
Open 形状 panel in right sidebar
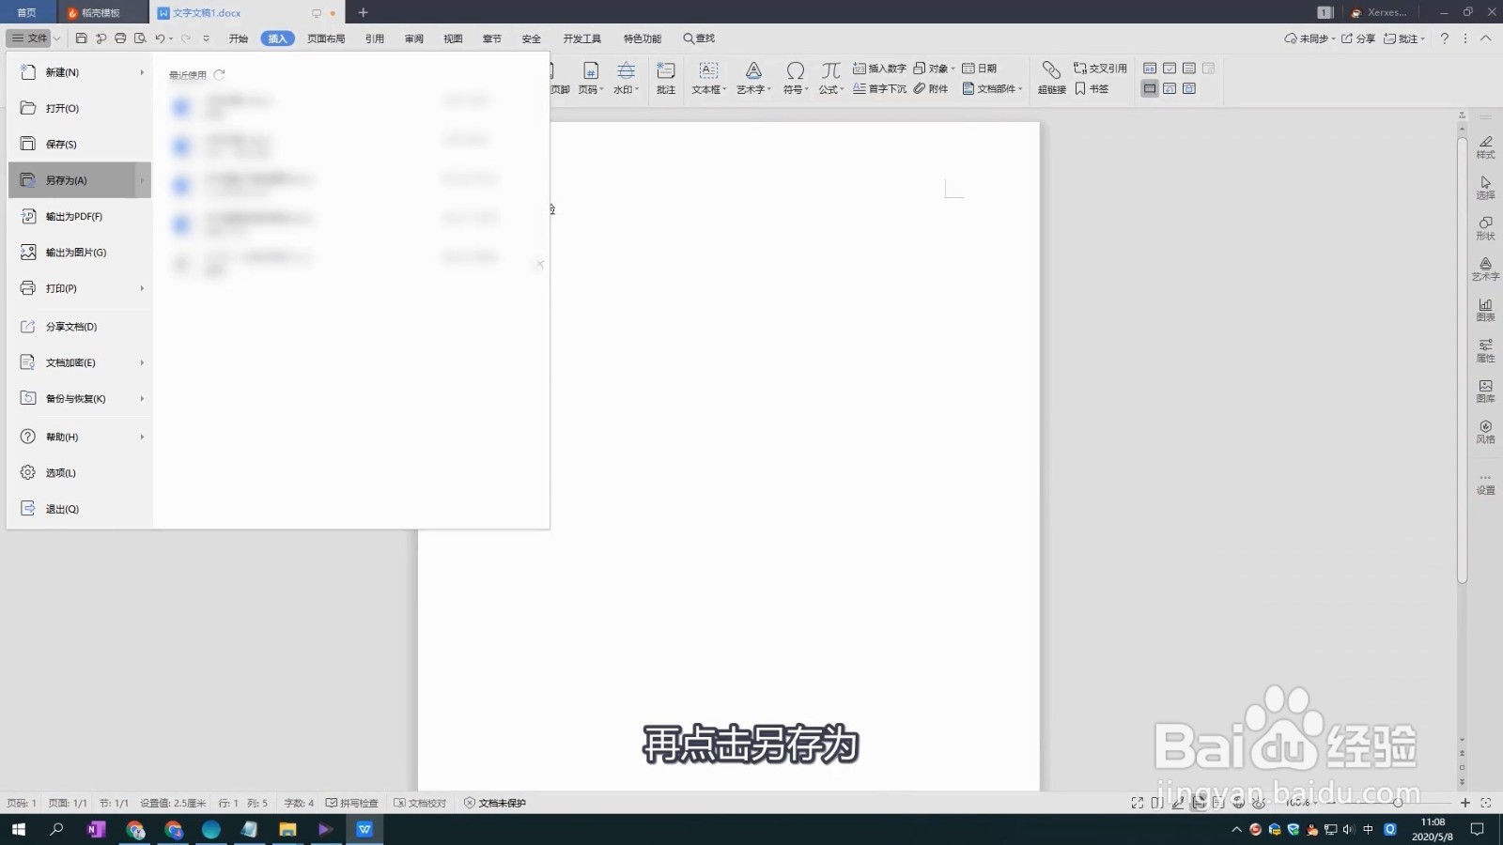pos(1485,228)
